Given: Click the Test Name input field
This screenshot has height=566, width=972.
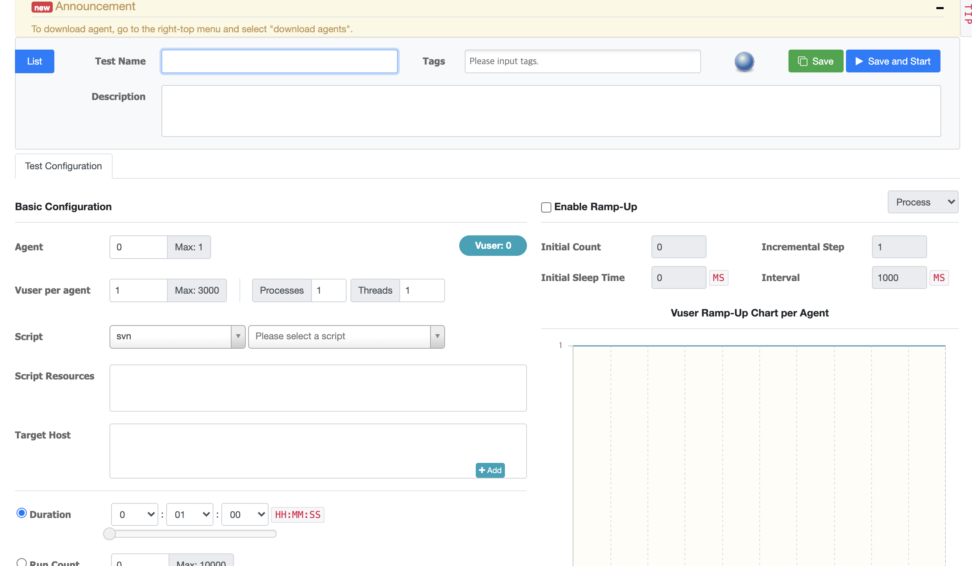Looking at the screenshot, I should click(x=279, y=61).
